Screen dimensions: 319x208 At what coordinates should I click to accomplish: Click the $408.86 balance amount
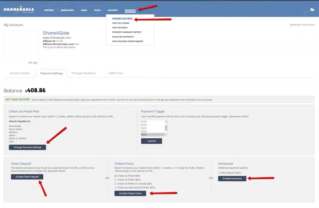(x=35, y=90)
